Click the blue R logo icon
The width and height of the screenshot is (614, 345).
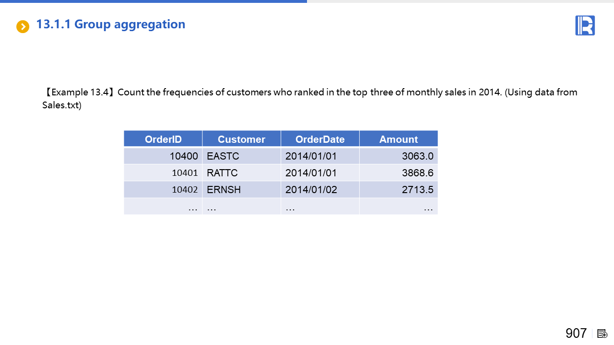585,25
